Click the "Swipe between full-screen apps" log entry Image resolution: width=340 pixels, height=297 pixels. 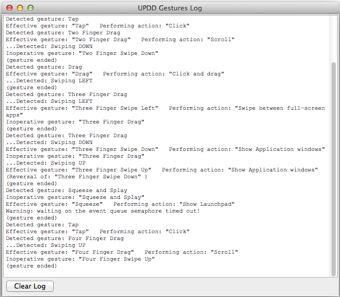point(165,111)
